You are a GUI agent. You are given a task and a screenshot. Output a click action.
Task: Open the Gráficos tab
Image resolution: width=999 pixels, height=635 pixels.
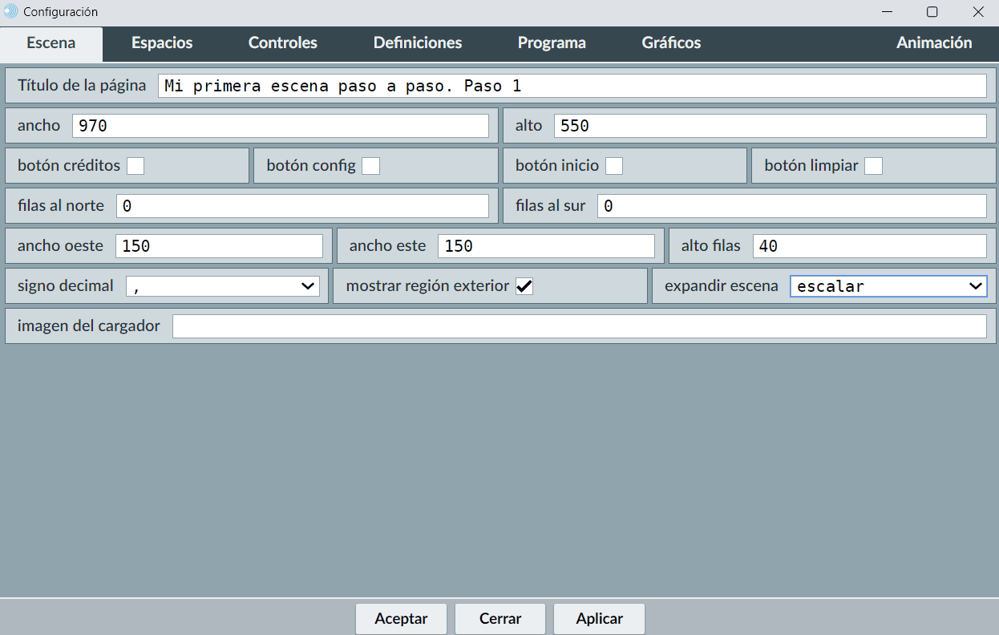[671, 43]
